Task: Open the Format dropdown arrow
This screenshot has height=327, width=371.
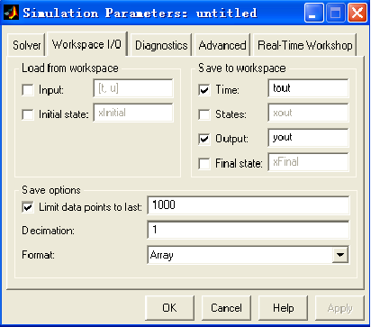Action: point(340,255)
